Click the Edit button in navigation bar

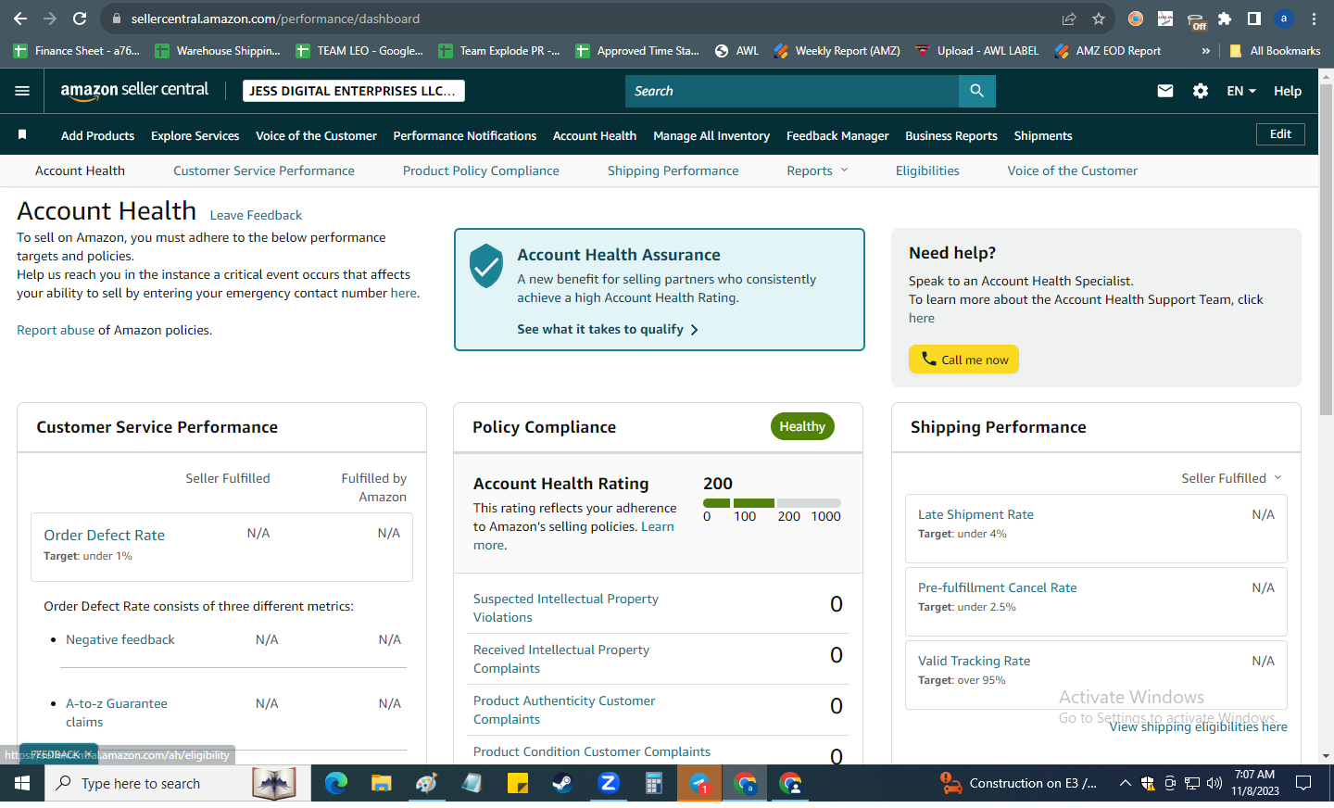pyautogui.click(x=1280, y=134)
